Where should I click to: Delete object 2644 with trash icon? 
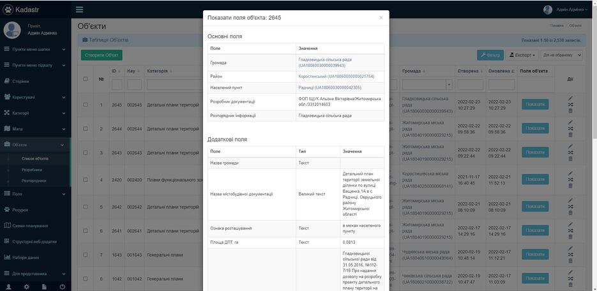570,135
